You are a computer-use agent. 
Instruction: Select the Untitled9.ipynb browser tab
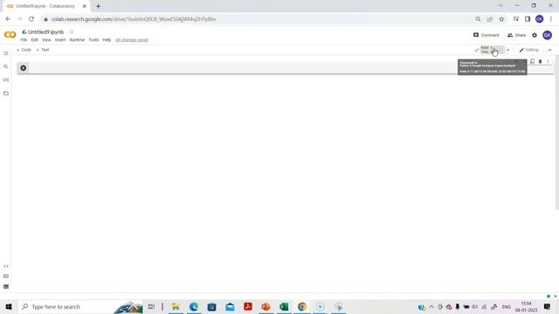(x=45, y=6)
